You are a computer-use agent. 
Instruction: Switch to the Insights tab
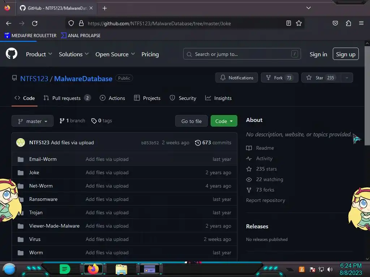pyautogui.click(x=218, y=98)
